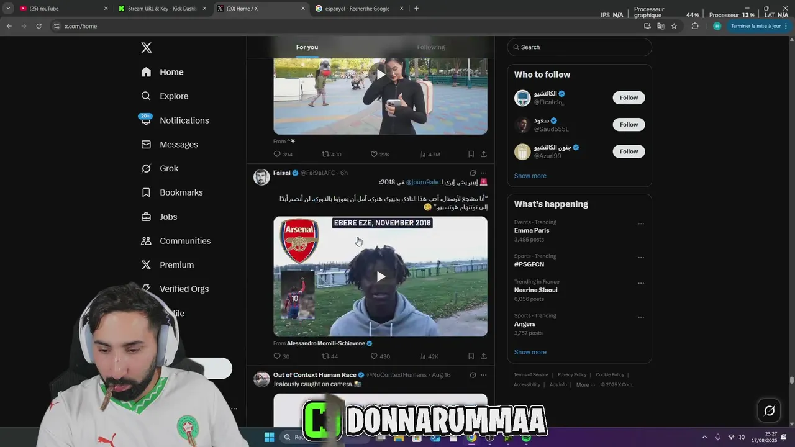Open more options on Out of Context post

484,375
